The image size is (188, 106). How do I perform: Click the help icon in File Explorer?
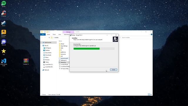[x=152, y=34]
